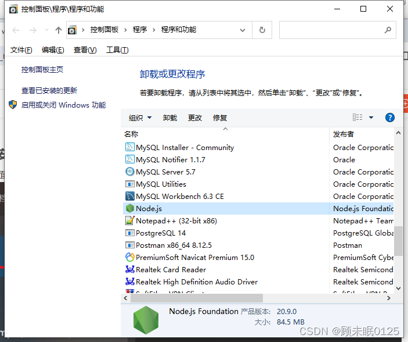Click the vertical scrollbar thumb
Image resolution: width=408 pixels, height=342 pixels.
tap(398, 241)
